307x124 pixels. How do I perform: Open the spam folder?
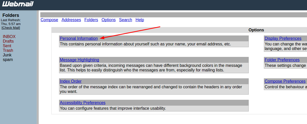[8, 59]
